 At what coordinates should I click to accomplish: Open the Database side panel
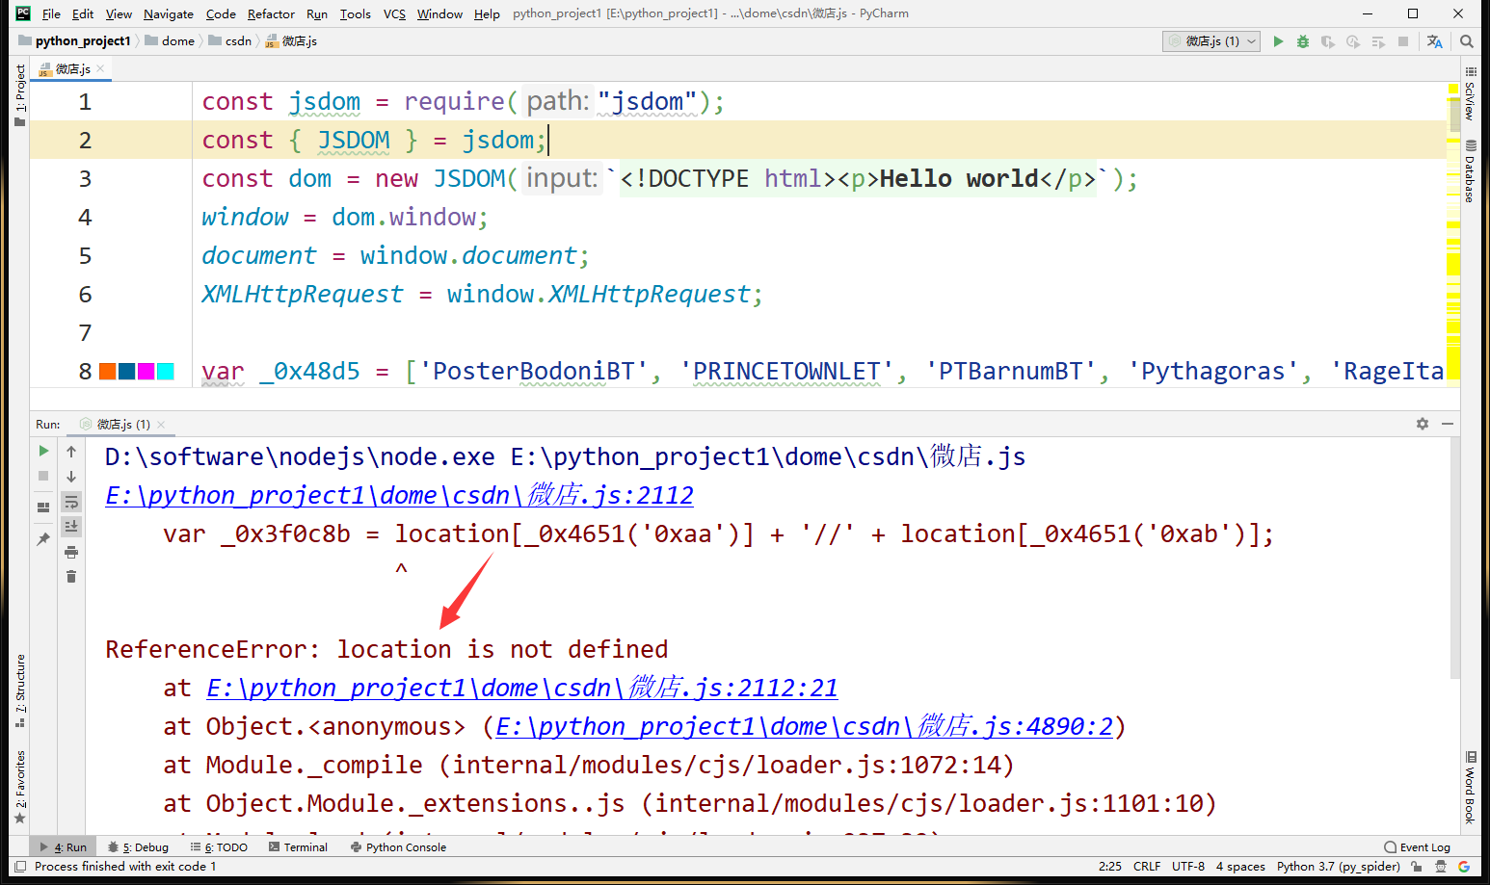(x=1470, y=170)
